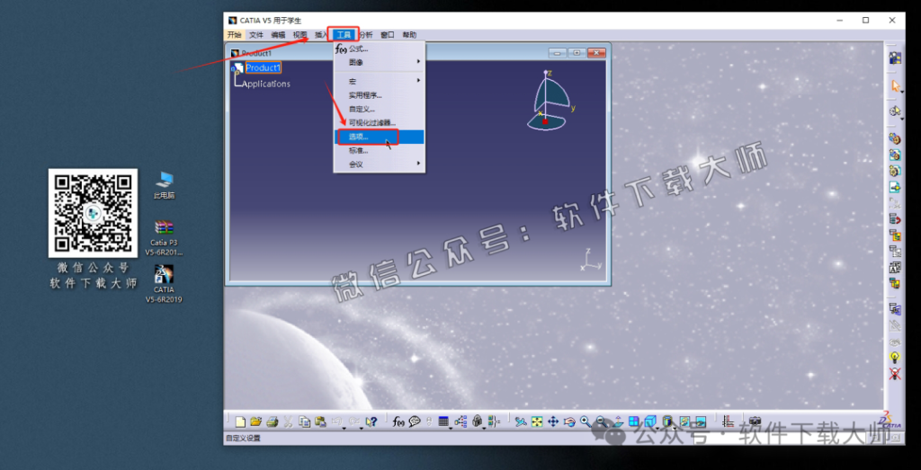The width and height of the screenshot is (921, 470).
Task: Open a file with the folder icon
Action: (x=256, y=421)
